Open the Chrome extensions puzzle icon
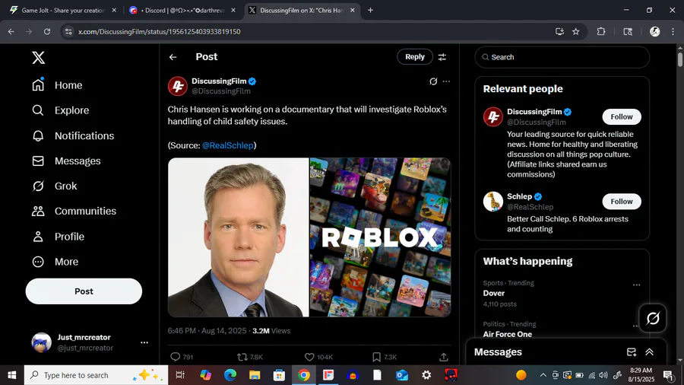The height and width of the screenshot is (385, 684). pos(601,31)
